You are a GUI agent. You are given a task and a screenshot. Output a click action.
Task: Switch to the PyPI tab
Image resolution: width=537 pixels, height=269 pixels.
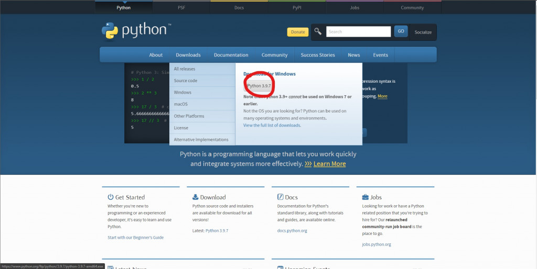[297, 7]
